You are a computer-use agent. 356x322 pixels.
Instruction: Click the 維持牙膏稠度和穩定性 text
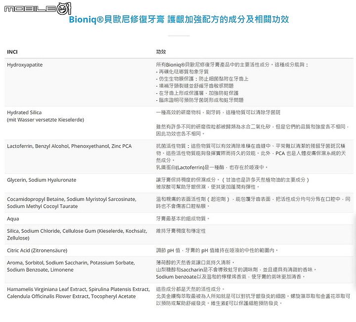(181, 231)
